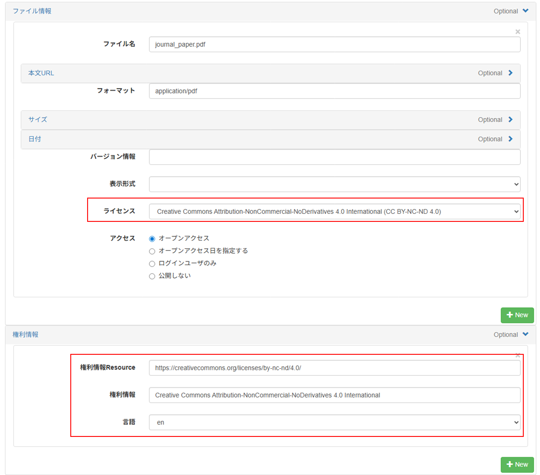Focus the バージョン情報 input field
Screen dimensions: 540x475
tap(334, 157)
